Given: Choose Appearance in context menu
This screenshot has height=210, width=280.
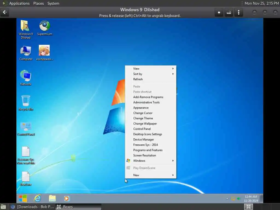Looking at the screenshot, I should point(151,108).
